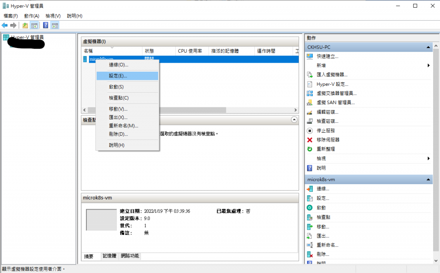Screen dimensions: 440x273
Task: Collapse the 檢查點 panel with round chevron
Action: pos(294,120)
